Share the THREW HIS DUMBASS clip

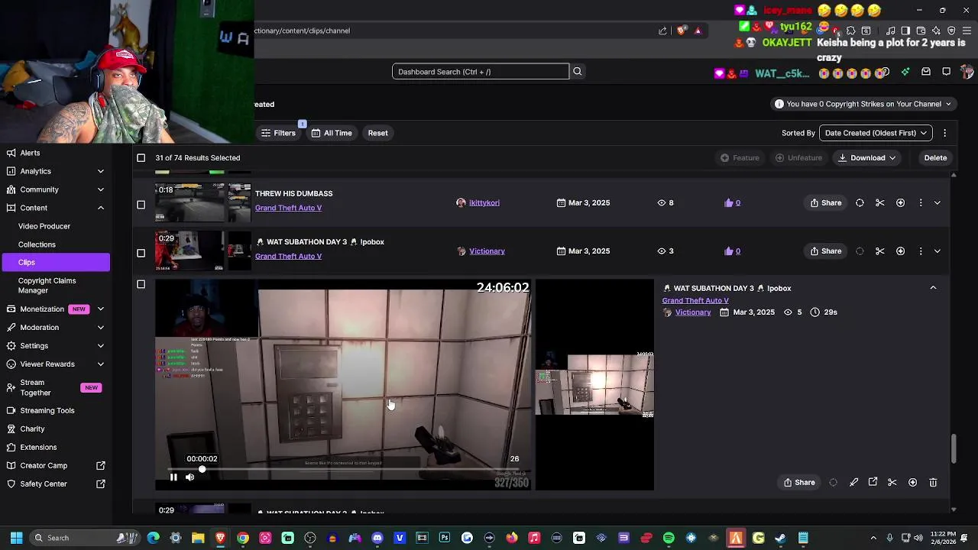(826, 202)
